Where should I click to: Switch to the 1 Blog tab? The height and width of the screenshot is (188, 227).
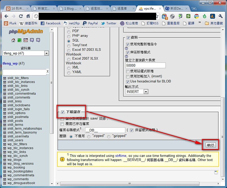[x=71, y=9]
